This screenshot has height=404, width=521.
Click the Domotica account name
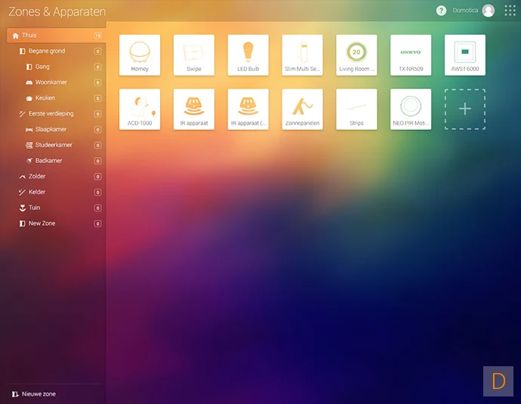point(465,11)
